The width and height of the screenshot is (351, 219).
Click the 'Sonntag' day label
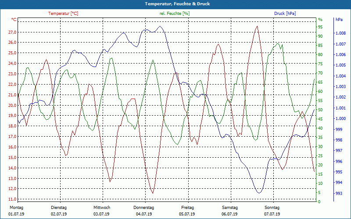point(272,208)
